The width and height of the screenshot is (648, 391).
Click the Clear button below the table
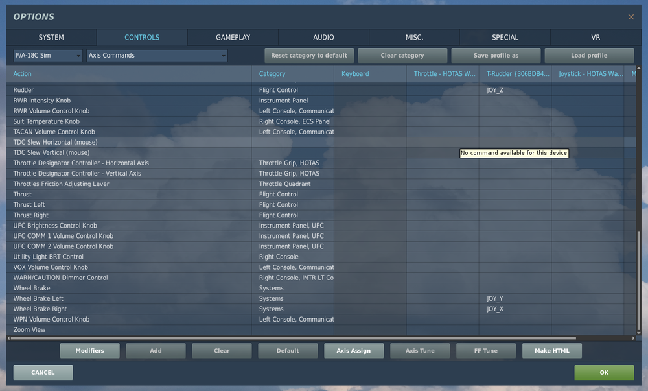(x=222, y=351)
